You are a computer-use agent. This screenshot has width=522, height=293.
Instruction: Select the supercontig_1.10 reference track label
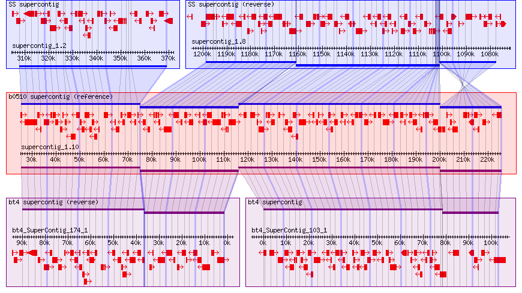pyautogui.click(x=50, y=147)
